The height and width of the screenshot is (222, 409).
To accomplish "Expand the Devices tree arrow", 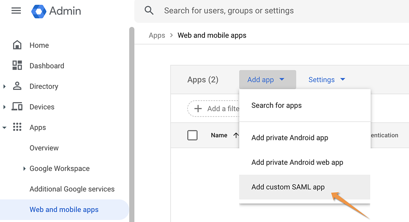I will 4,107.
